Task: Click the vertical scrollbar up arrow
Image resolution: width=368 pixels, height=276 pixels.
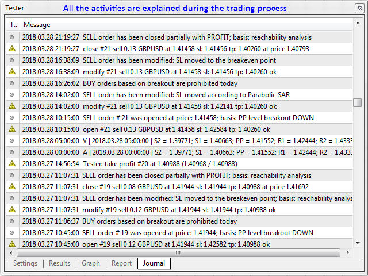Action: (x=358, y=23)
